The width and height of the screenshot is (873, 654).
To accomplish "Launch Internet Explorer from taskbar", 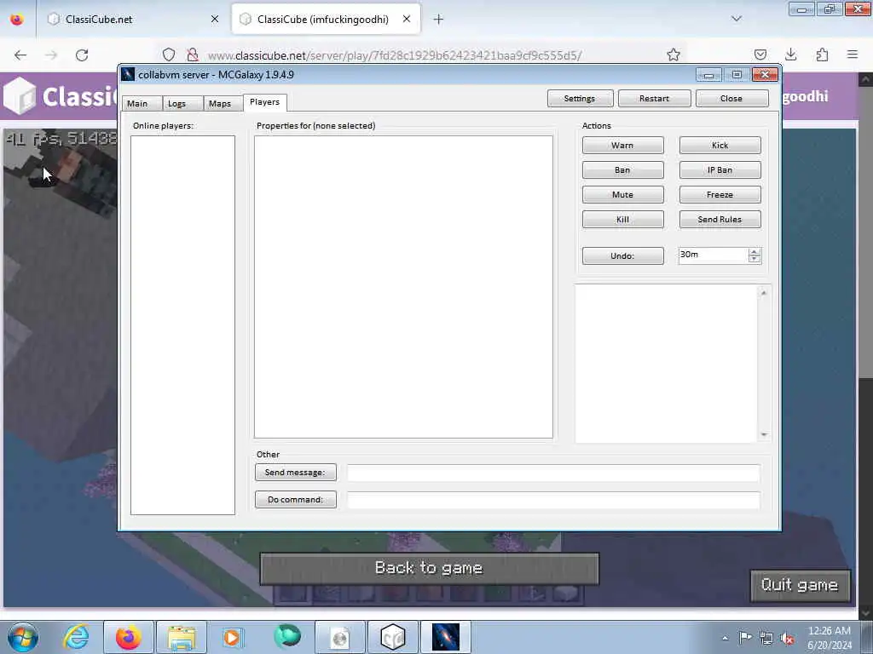I will tap(76, 637).
